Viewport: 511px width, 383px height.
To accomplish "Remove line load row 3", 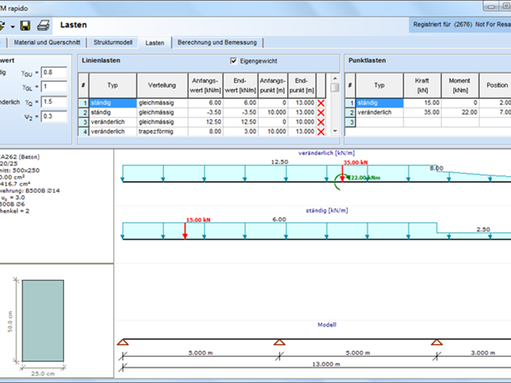I will 321,122.
